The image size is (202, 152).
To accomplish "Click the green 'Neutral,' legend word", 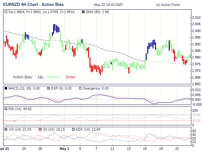I will 54,77.
